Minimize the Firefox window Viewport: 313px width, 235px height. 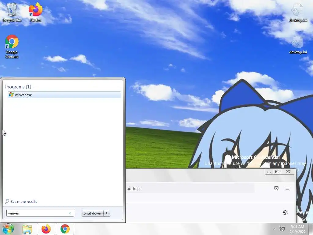pyautogui.click(x=269, y=172)
